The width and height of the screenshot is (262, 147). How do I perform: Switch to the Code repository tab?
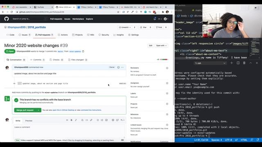click(x=10, y=35)
